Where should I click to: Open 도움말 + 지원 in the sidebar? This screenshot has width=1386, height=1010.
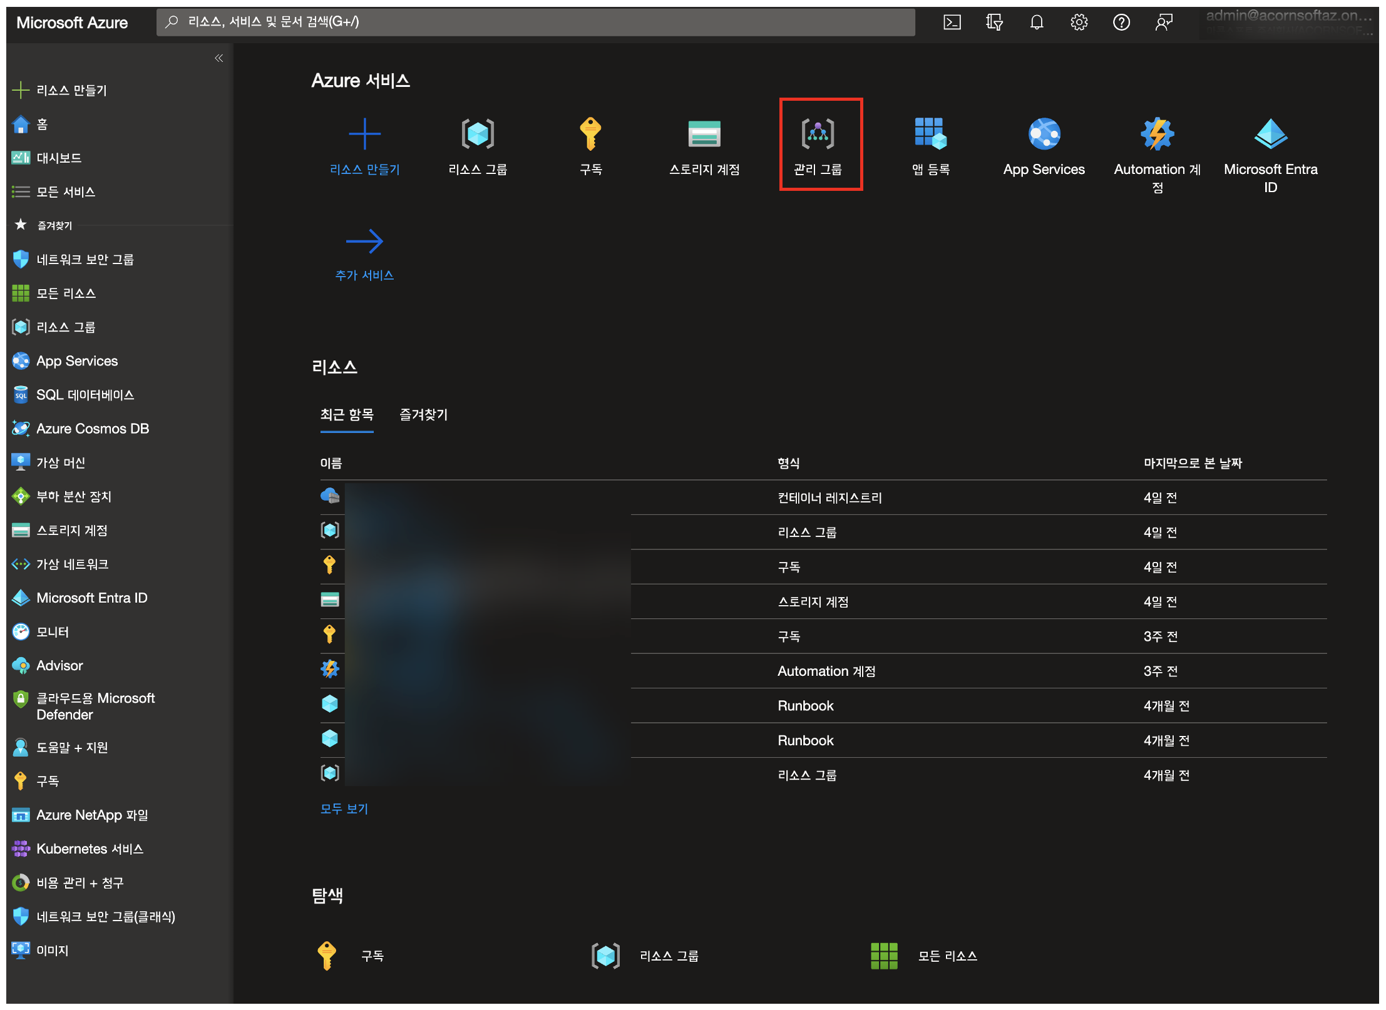click(x=60, y=747)
